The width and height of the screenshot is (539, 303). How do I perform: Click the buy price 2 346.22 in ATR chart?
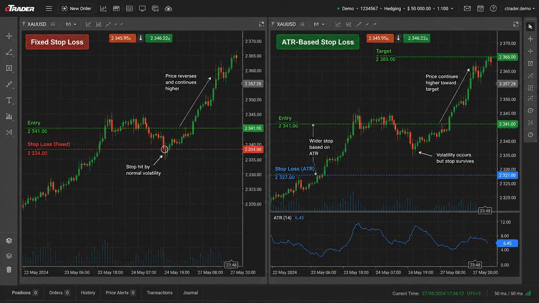point(416,38)
